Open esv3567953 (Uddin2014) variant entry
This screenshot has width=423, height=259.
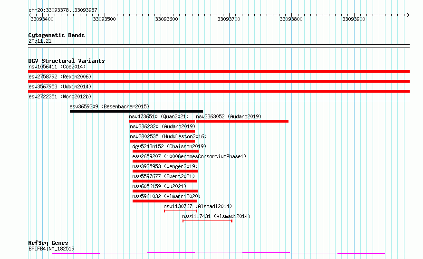coord(60,86)
